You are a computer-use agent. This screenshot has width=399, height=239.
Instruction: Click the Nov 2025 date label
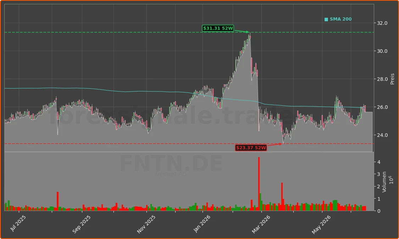[x=146, y=224]
